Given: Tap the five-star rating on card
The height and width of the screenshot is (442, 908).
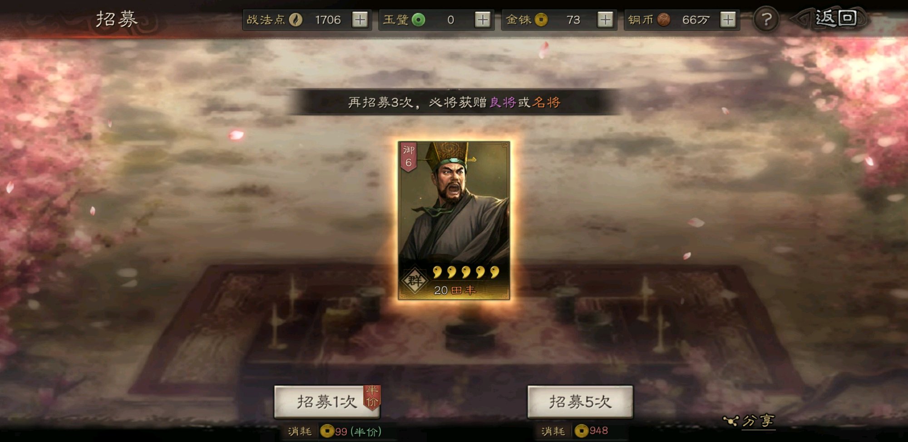Looking at the screenshot, I should (x=466, y=272).
